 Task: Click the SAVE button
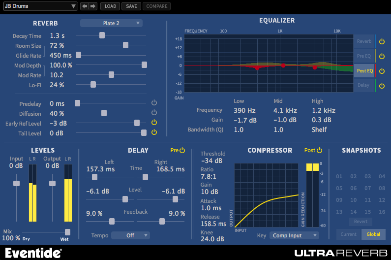point(131,6)
